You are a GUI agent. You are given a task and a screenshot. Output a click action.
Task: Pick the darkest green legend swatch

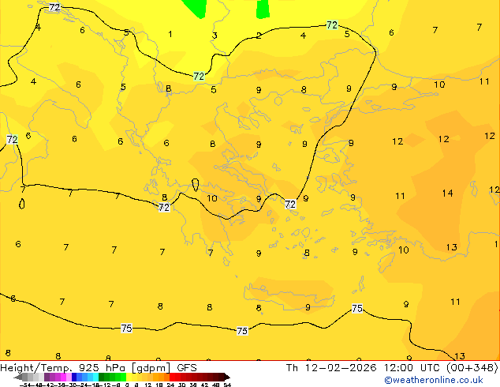pyautogui.click(x=102, y=377)
